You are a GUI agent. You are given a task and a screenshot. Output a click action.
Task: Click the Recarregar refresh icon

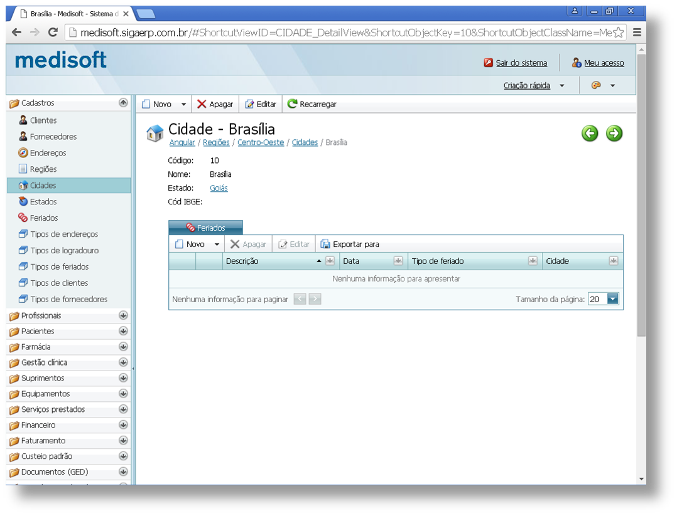click(x=292, y=104)
